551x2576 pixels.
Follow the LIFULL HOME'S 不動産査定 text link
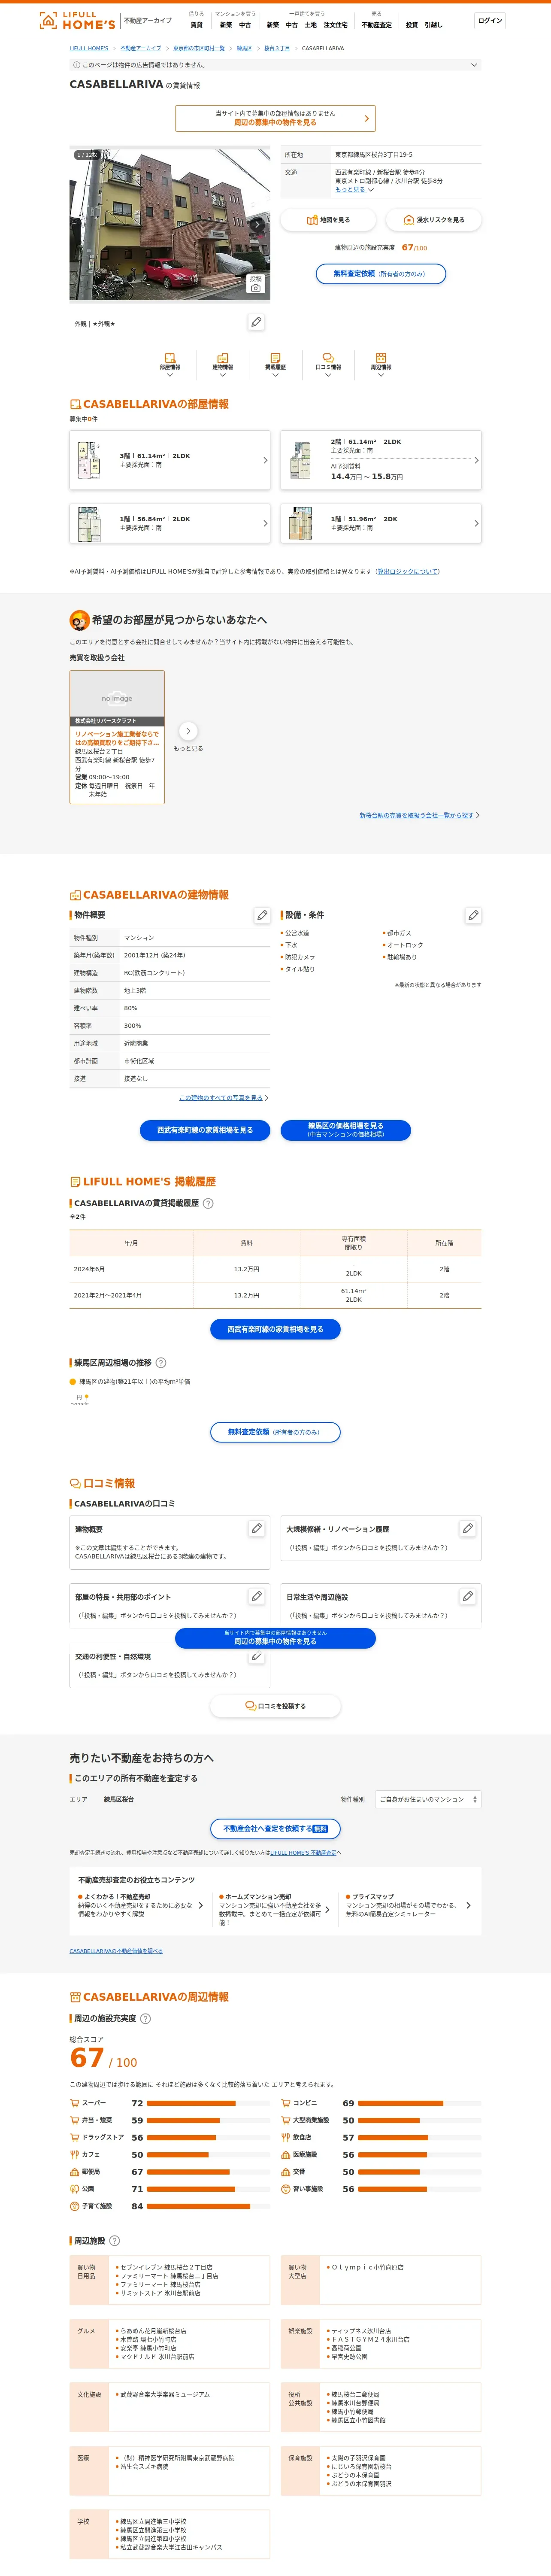point(303,1853)
